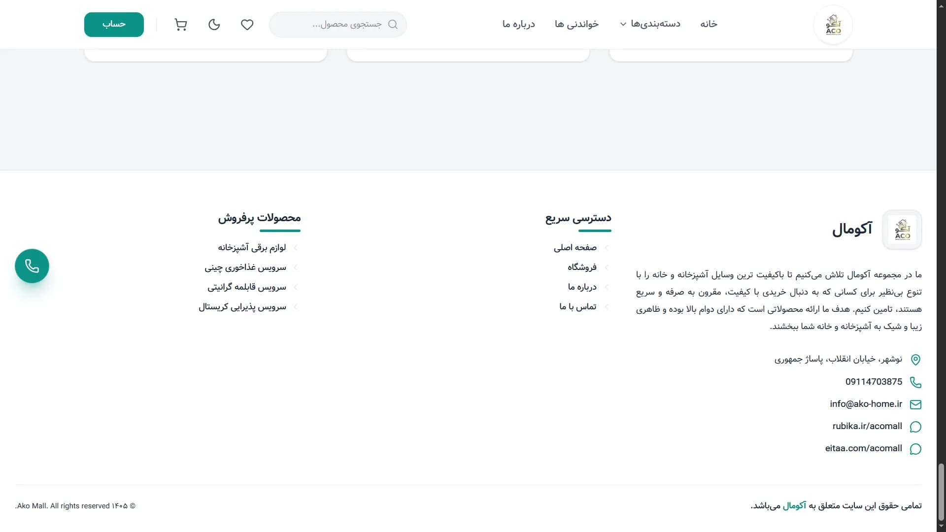Toggle dark mode with the moon icon
The width and height of the screenshot is (946, 532).
214,25
